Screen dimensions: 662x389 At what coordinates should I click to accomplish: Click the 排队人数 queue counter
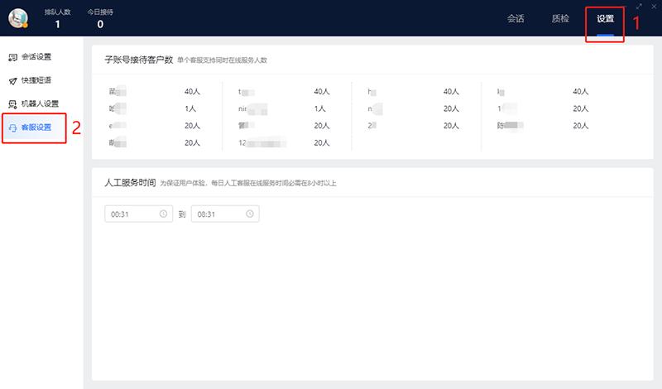pos(57,19)
